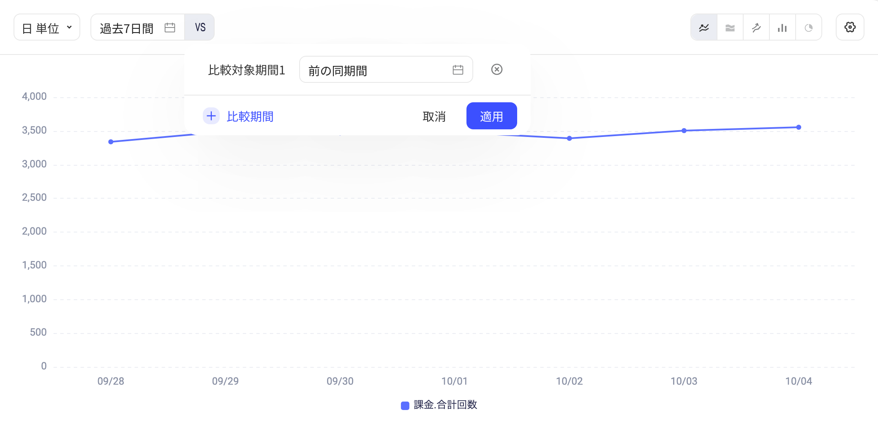Select the 10/02 data point on the line
This screenshot has height=432, width=878.
pyautogui.click(x=570, y=138)
